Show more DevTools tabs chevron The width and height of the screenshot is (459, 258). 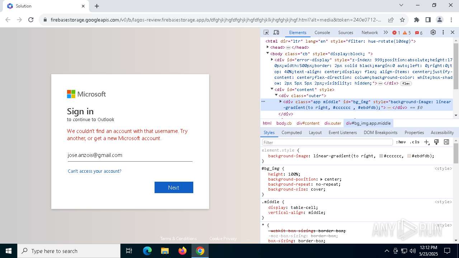click(386, 32)
